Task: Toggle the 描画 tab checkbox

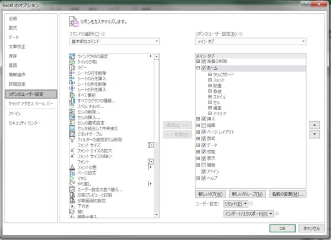Action: [x=204, y=126]
